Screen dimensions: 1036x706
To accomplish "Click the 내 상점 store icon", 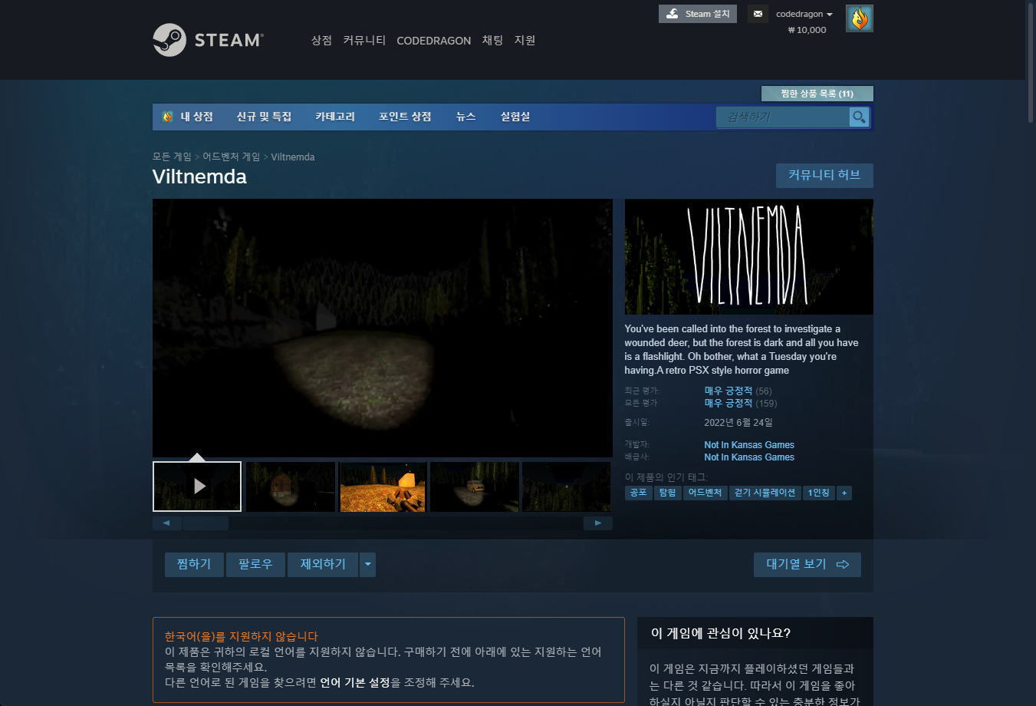I will (x=168, y=117).
